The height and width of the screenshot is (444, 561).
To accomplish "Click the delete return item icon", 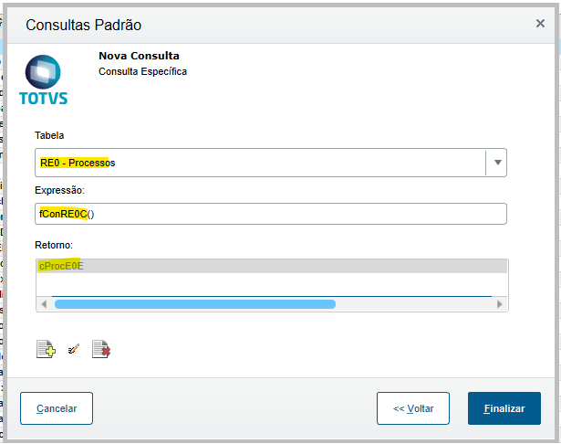I will click(101, 348).
